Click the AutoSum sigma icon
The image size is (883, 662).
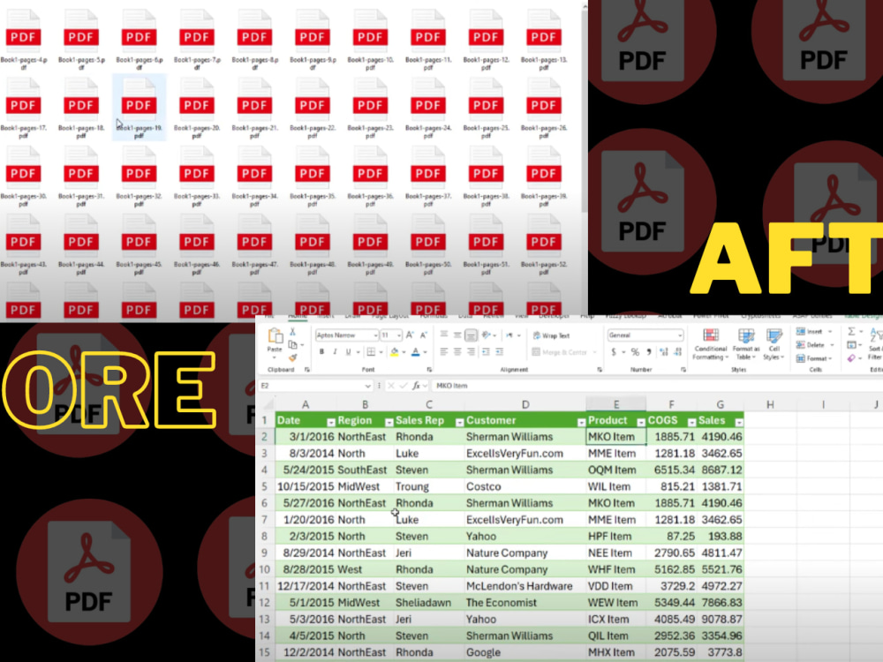pos(851,332)
